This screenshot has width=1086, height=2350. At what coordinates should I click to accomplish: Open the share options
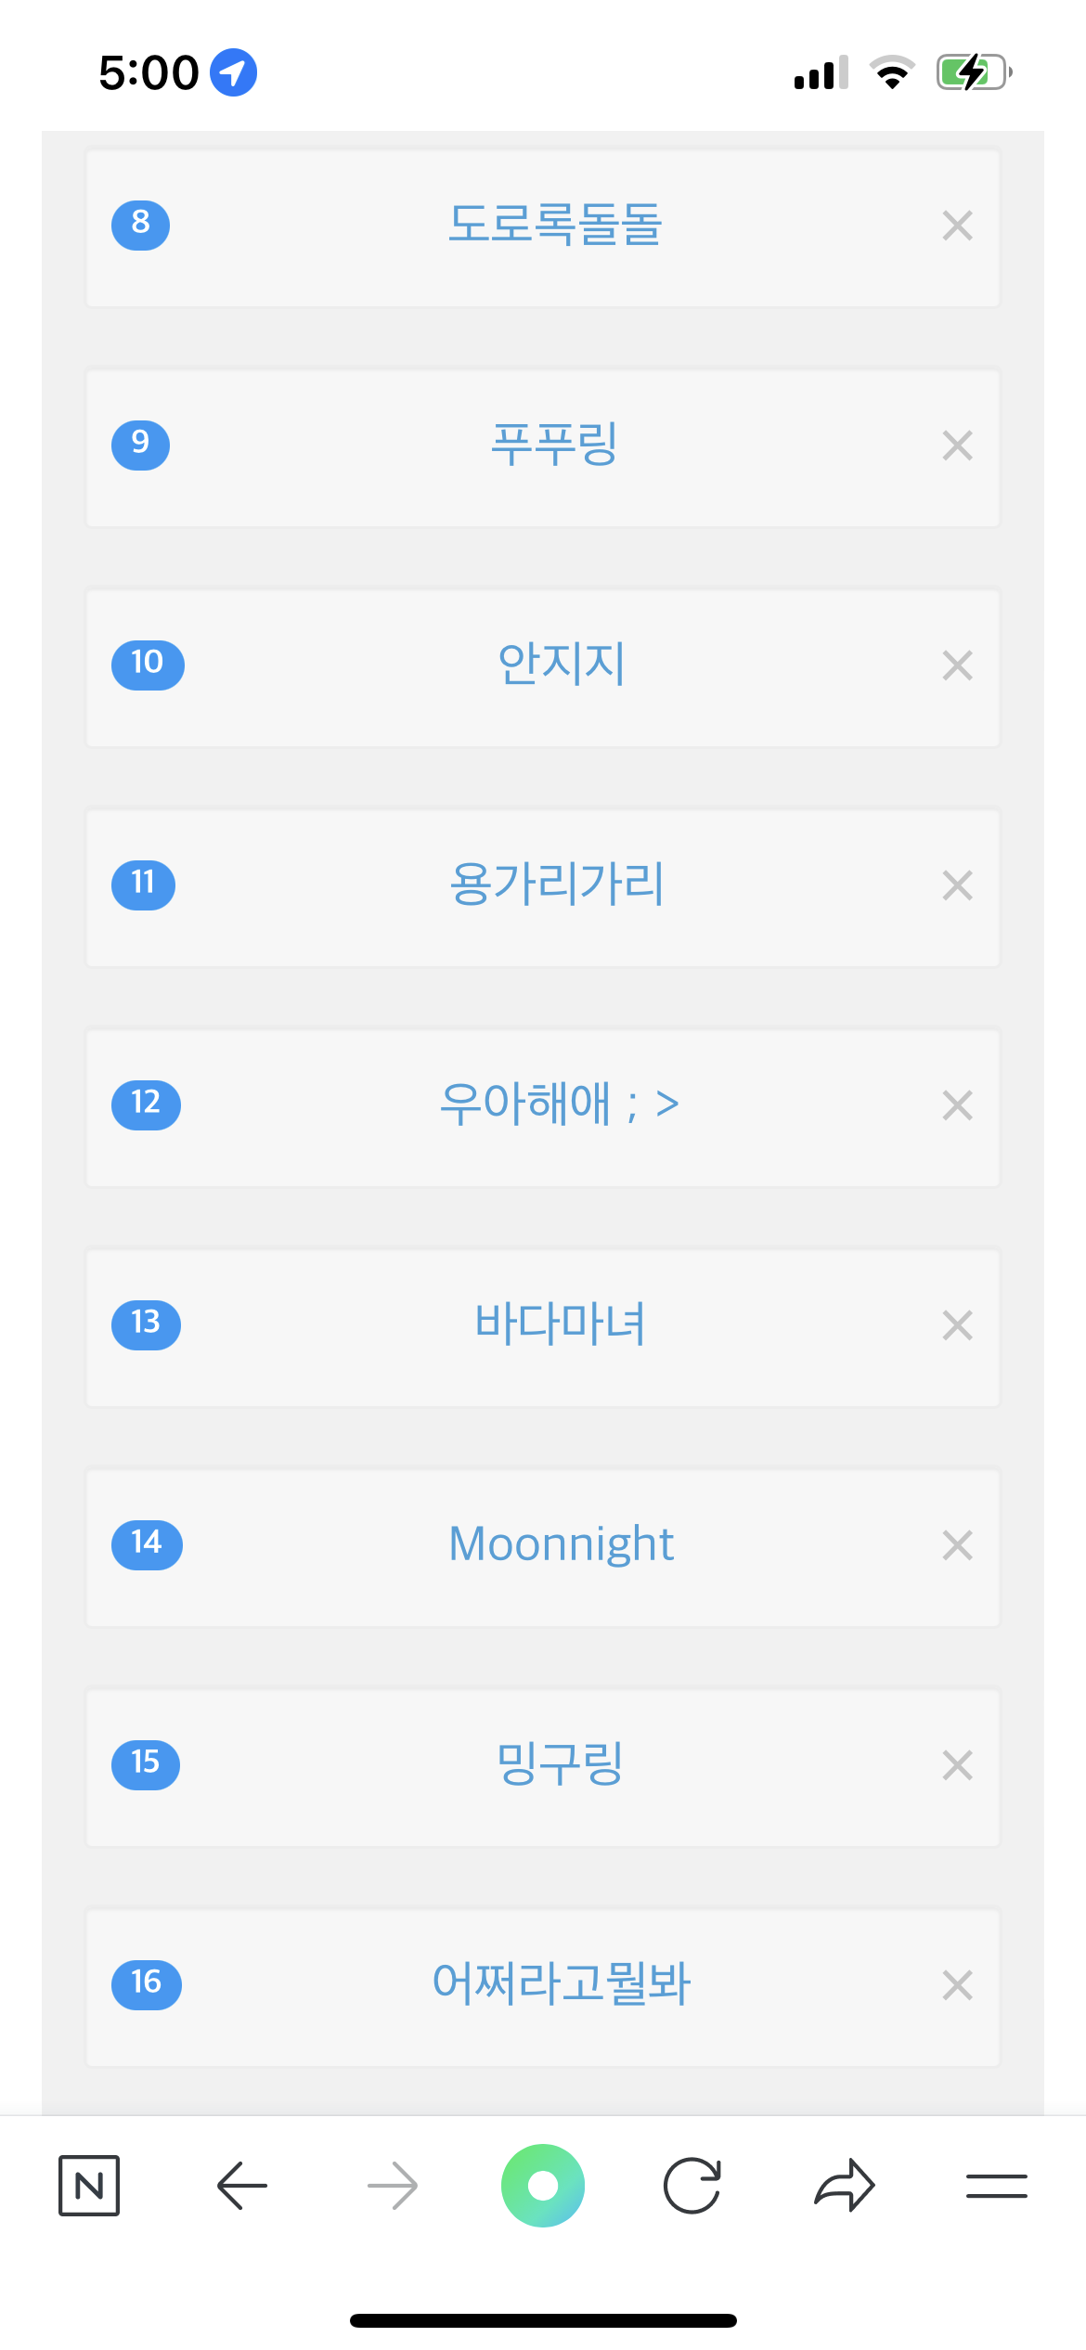click(x=844, y=2186)
